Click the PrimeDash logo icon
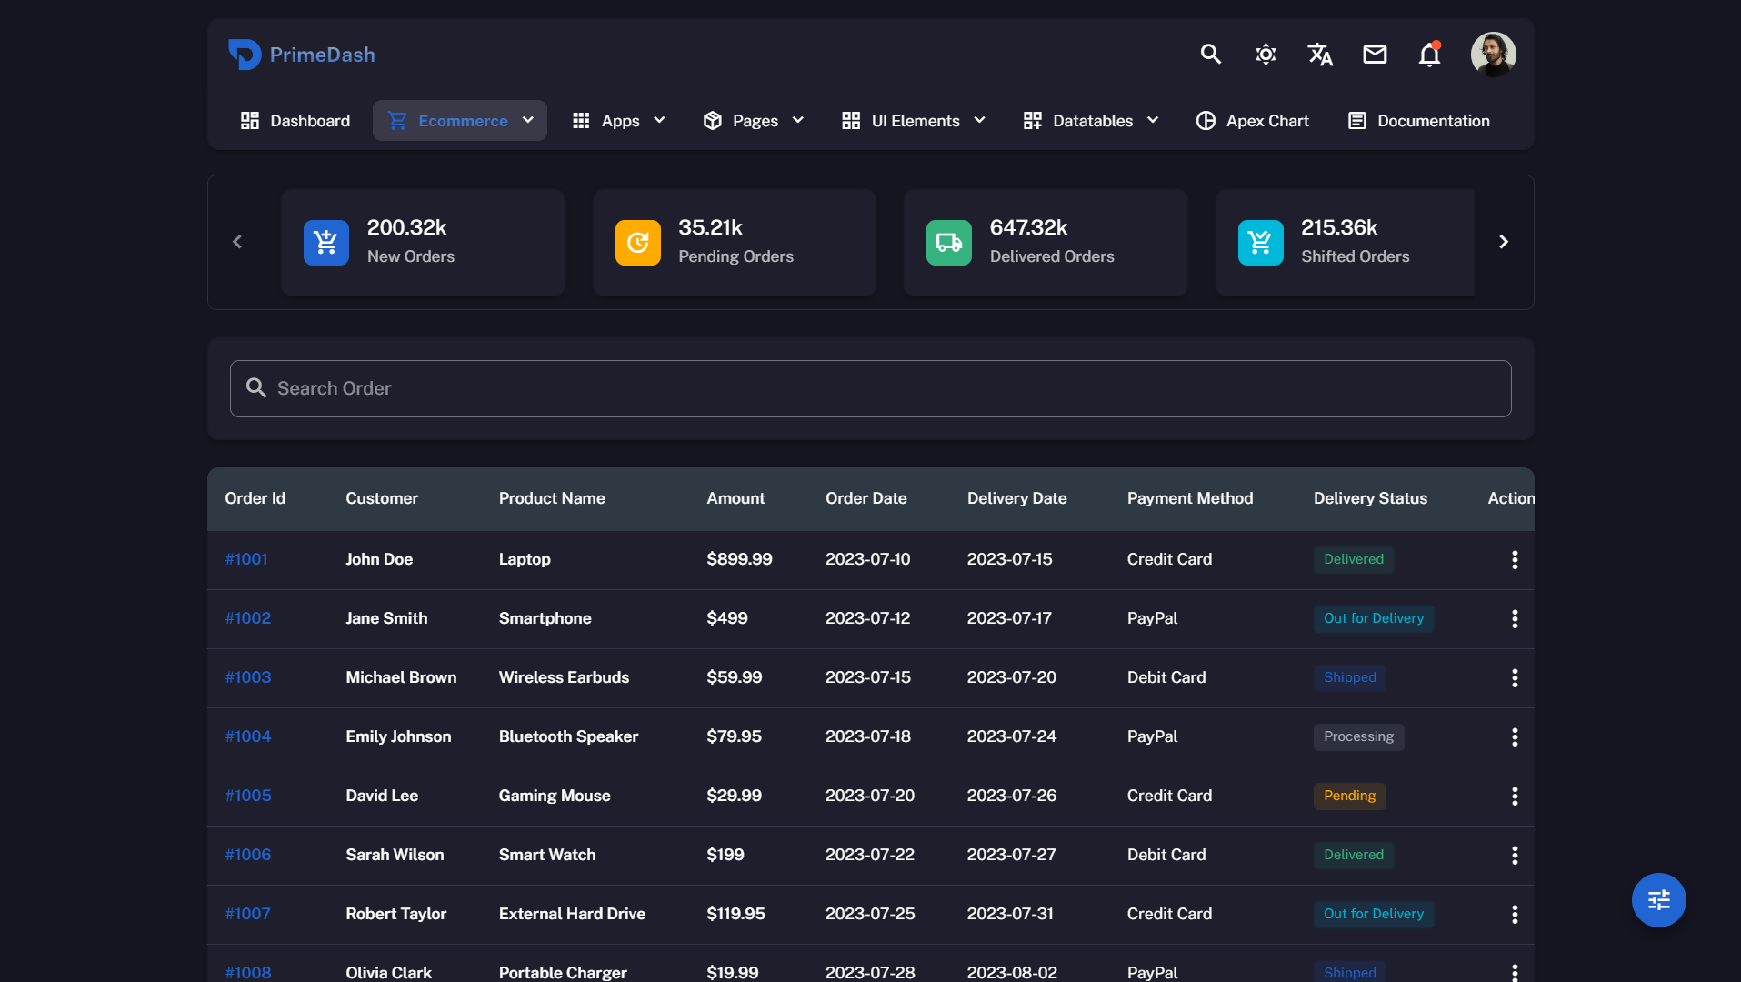Screen dimensions: 1741x982 tap(244, 54)
